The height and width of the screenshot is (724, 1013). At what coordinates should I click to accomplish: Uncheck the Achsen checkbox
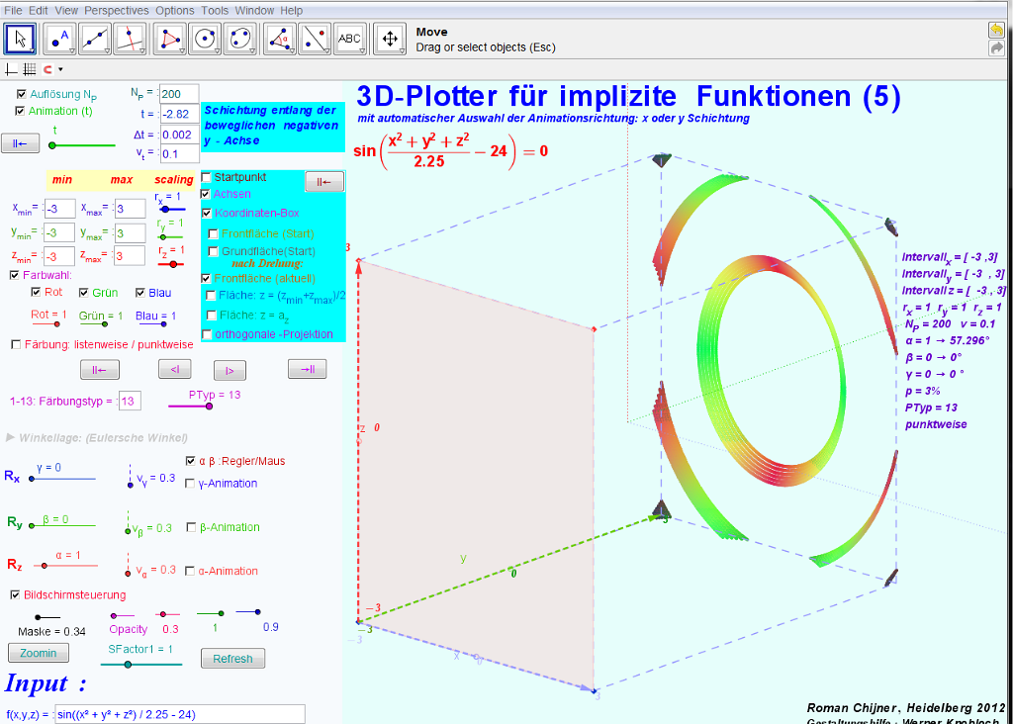tap(206, 195)
